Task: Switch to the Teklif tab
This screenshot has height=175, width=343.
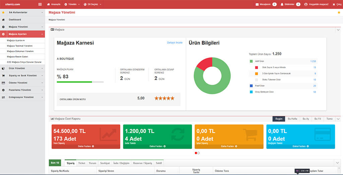Action: 159,163
